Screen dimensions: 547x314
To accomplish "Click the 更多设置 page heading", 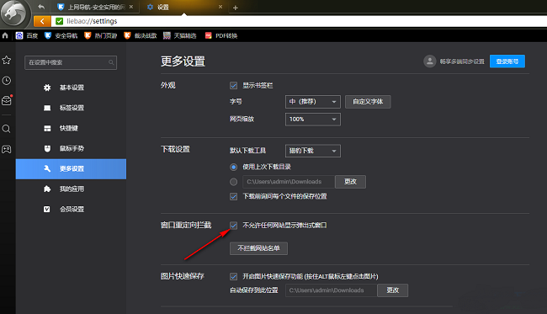I will 183,61.
